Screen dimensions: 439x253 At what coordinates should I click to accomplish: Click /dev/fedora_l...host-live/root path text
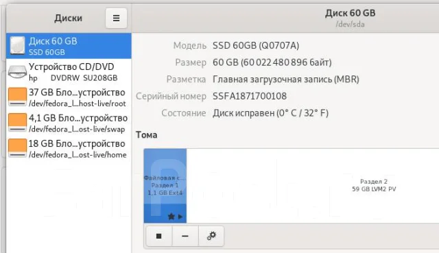(78, 104)
